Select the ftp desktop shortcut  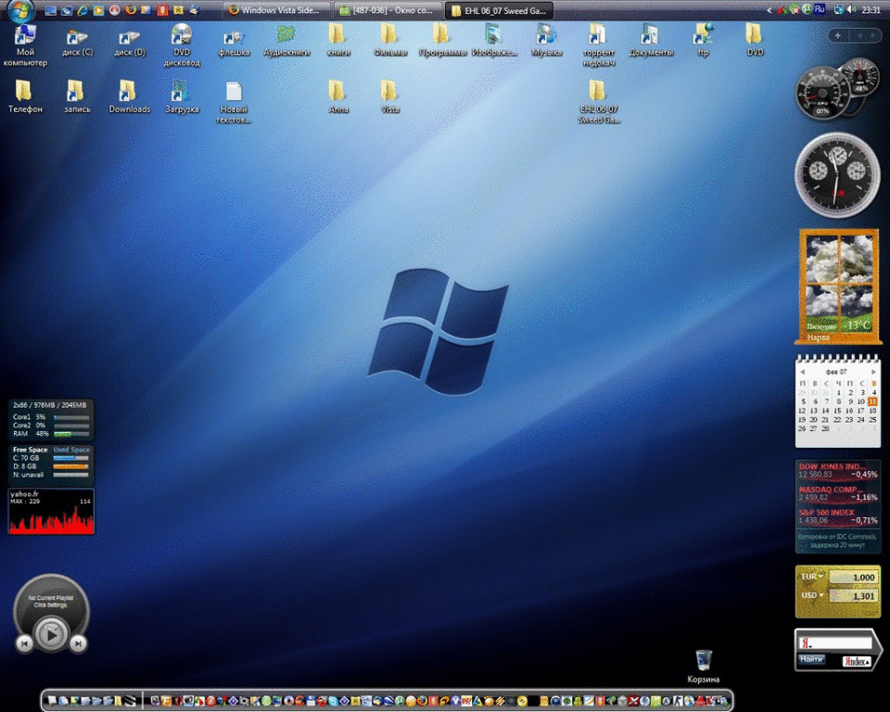pyautogui.click(x=704, y=41)
